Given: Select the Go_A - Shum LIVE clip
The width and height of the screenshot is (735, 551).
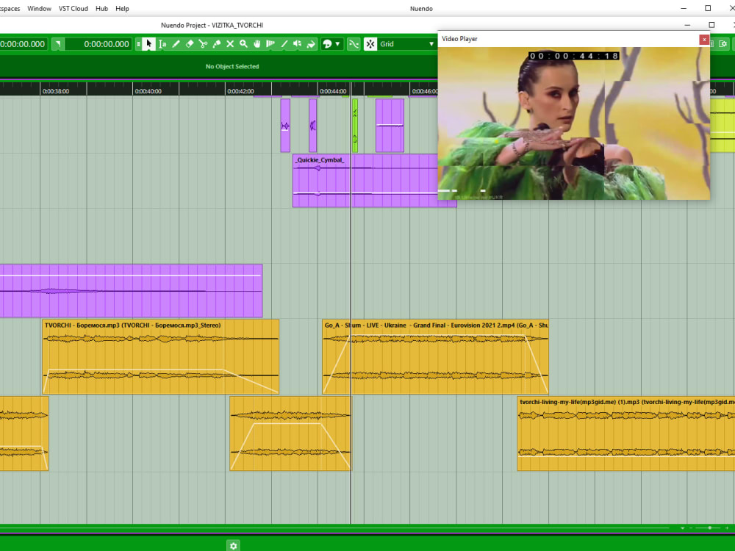Looking at the screenshot, I should point(435,357).
